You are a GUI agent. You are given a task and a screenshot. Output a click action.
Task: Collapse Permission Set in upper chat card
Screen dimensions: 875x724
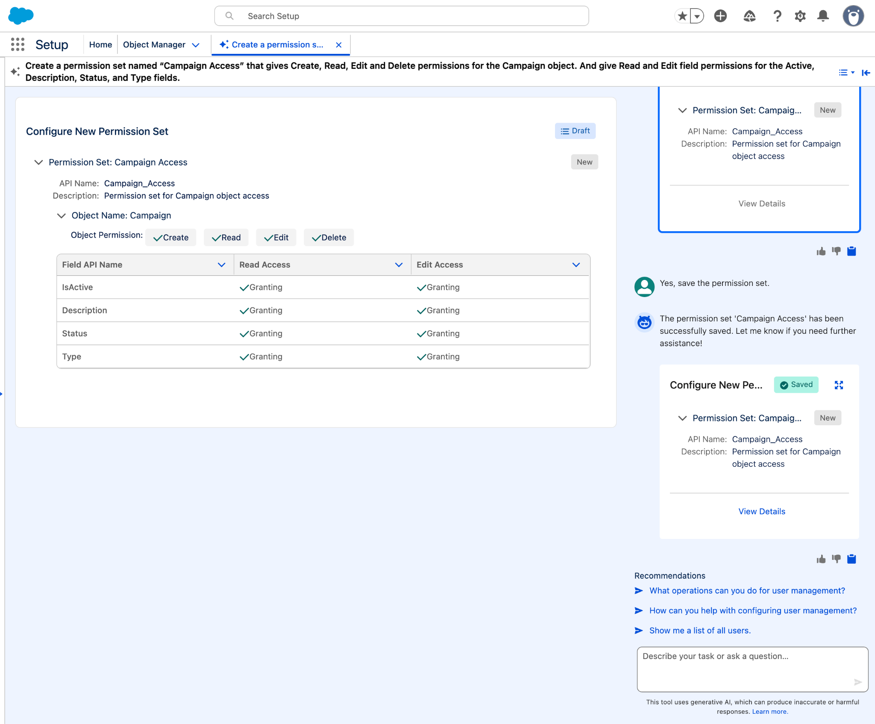click(682, 110)
